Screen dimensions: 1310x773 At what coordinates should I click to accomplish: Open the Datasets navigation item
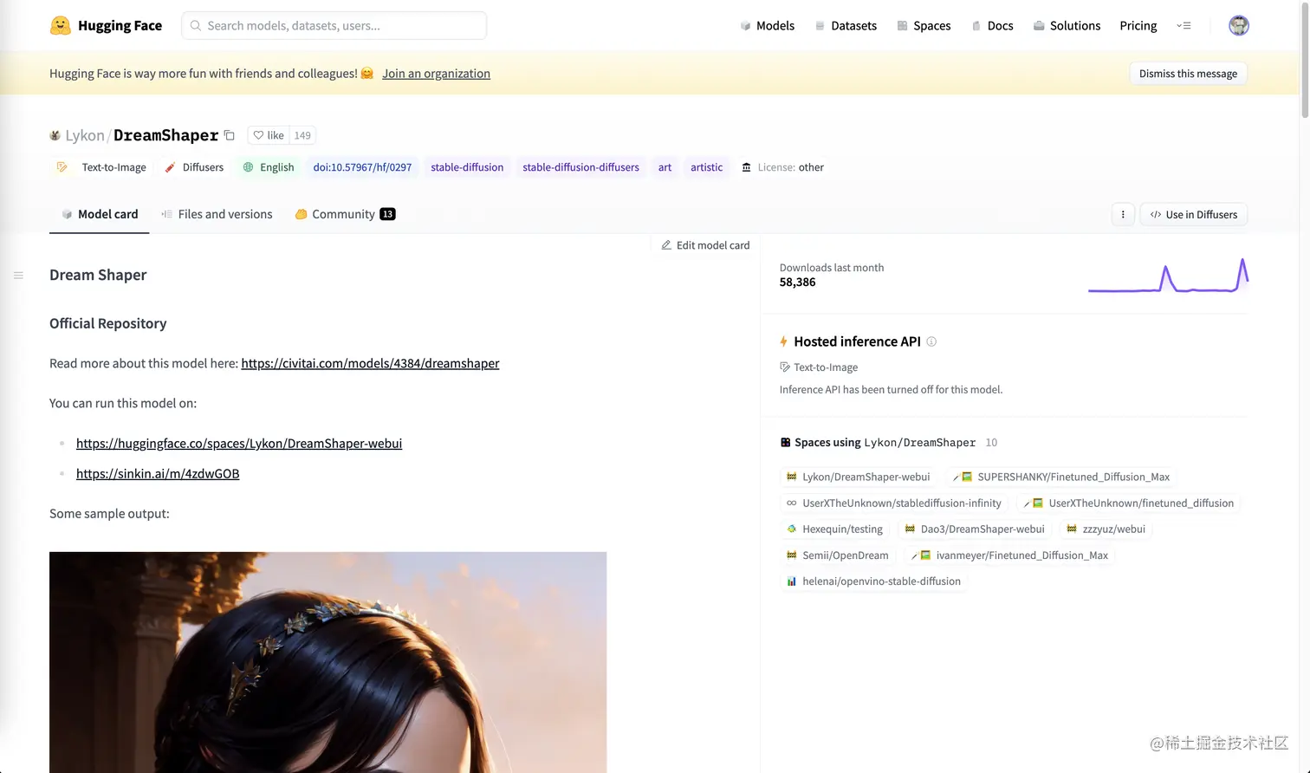(846, 25)
